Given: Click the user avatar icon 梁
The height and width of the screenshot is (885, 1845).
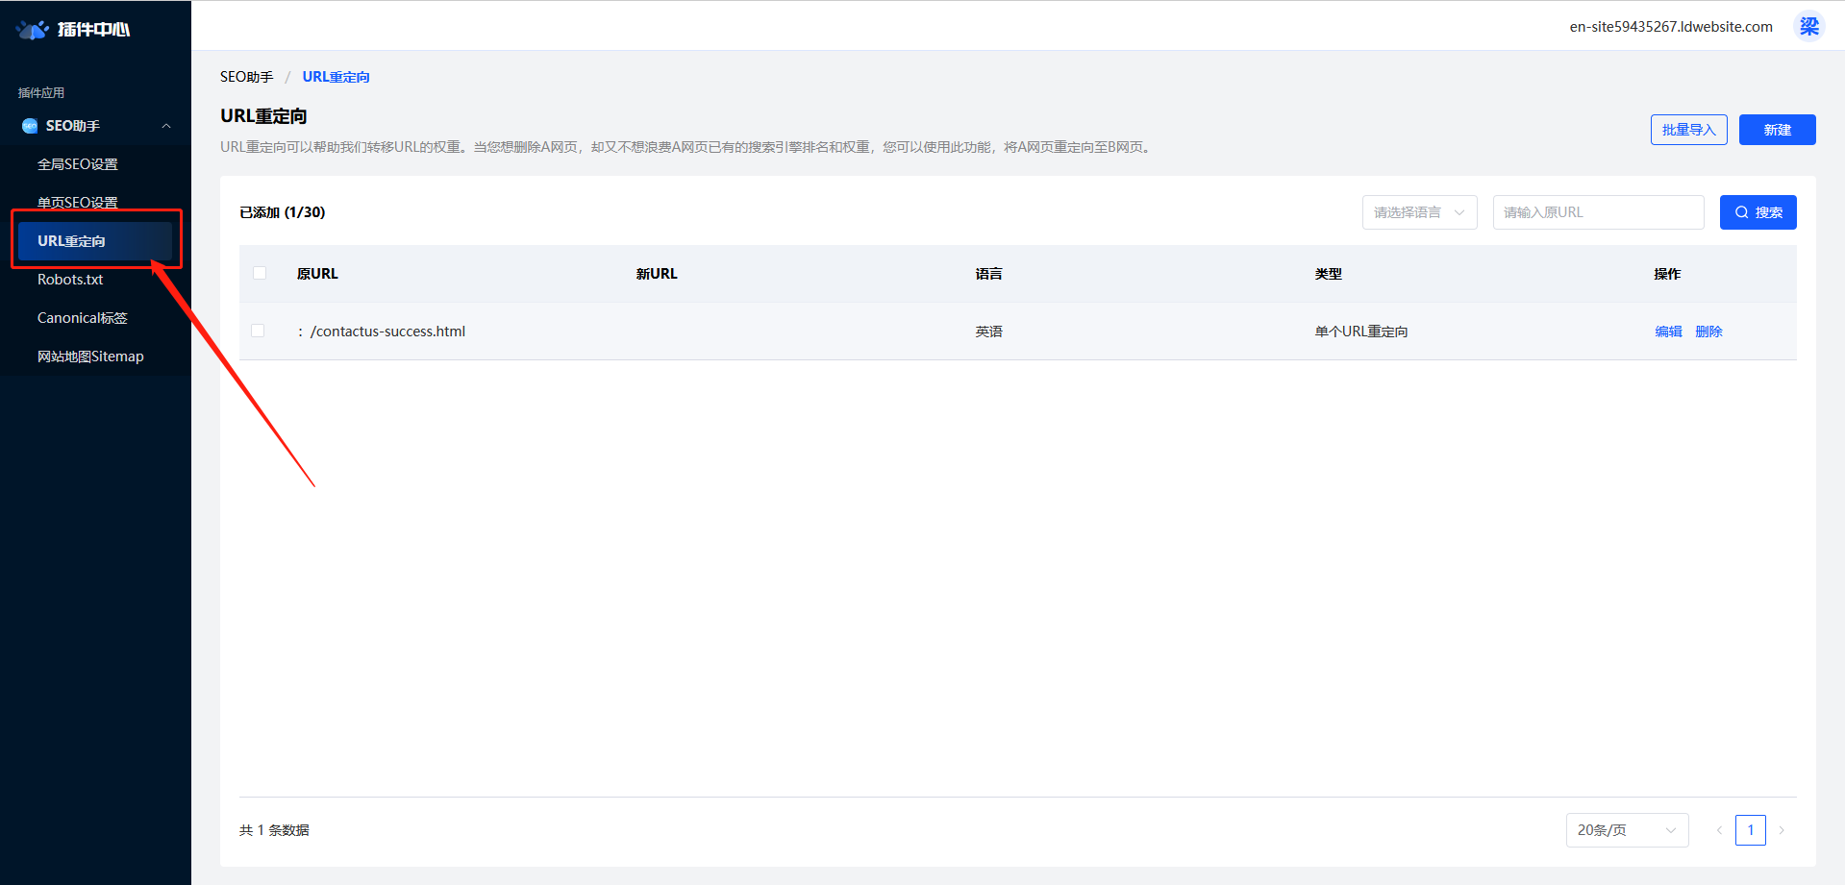Looking at the screenshot, I should [1808, 27].
